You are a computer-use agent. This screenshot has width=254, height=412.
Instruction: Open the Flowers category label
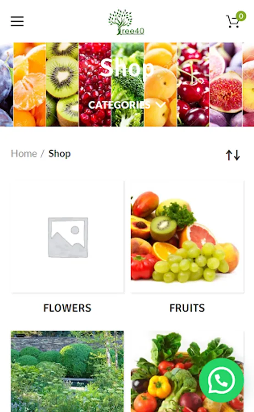67,308
